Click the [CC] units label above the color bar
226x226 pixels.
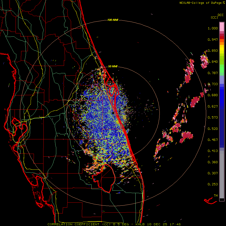(x=214, y=17)
